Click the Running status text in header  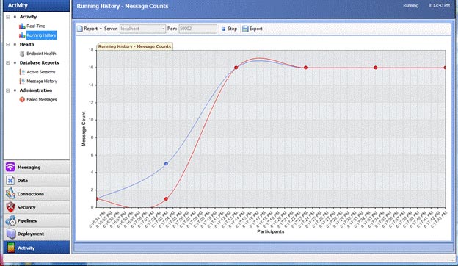coord(411,5)
